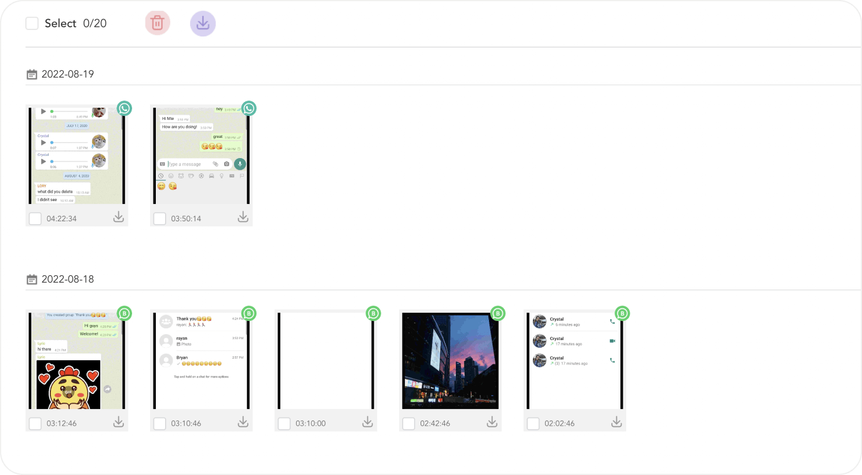
Task: Click the 03:50:14 timestamp label
Action: point(186,218)
